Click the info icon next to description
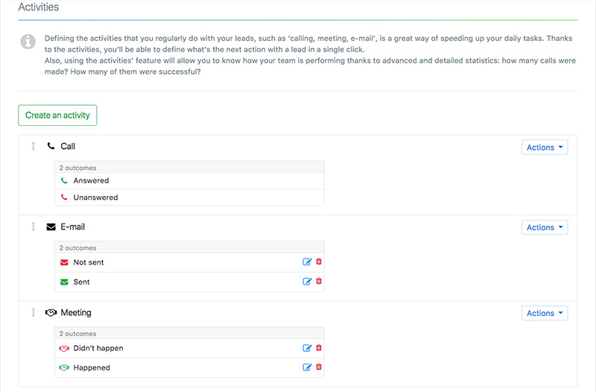596x392 pixels. pos(28,42)
